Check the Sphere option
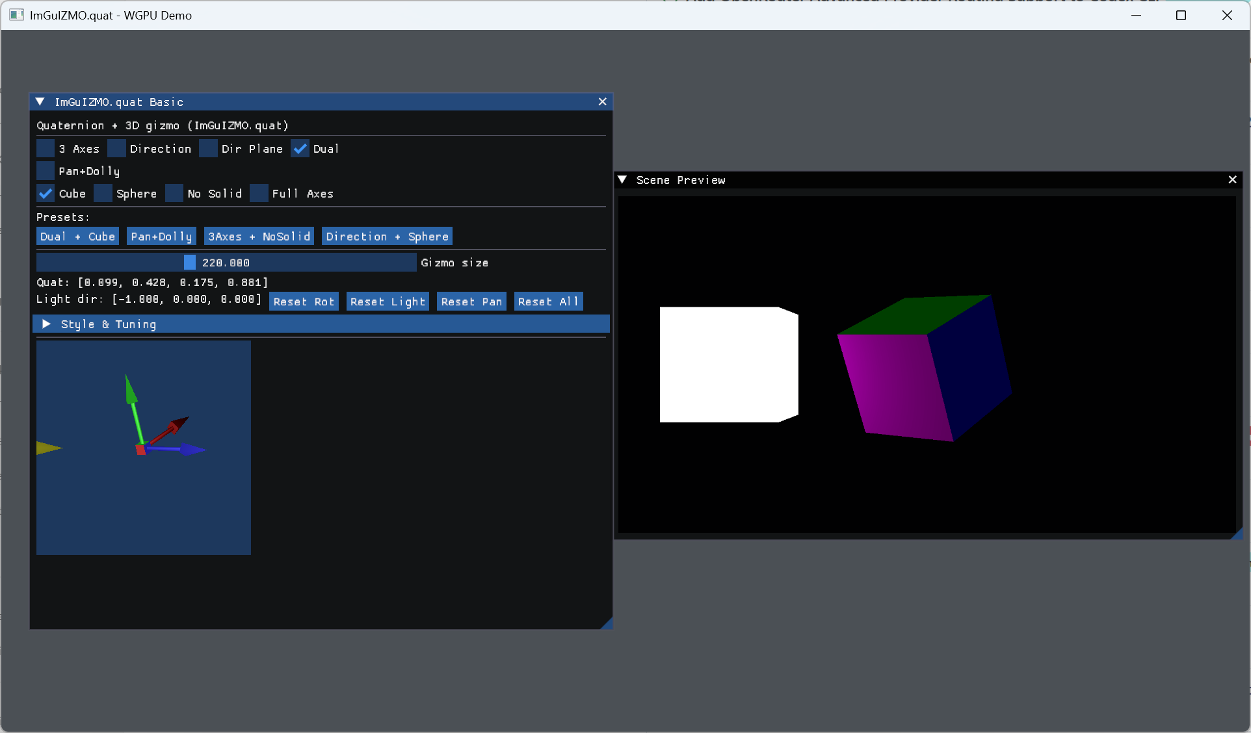Image resolution: width=1251 pixels, height=733 pixels. pyautogui.click(x=103, y=194)
